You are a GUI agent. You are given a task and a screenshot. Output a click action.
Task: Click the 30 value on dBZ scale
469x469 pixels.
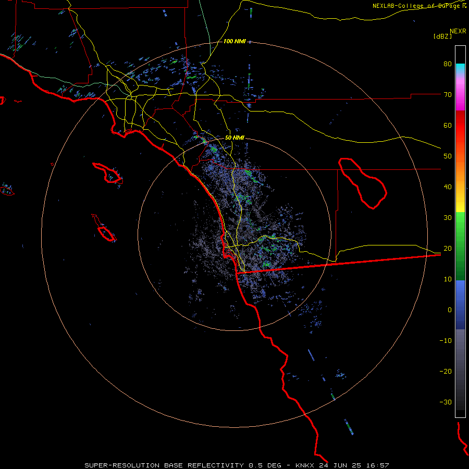448,218
